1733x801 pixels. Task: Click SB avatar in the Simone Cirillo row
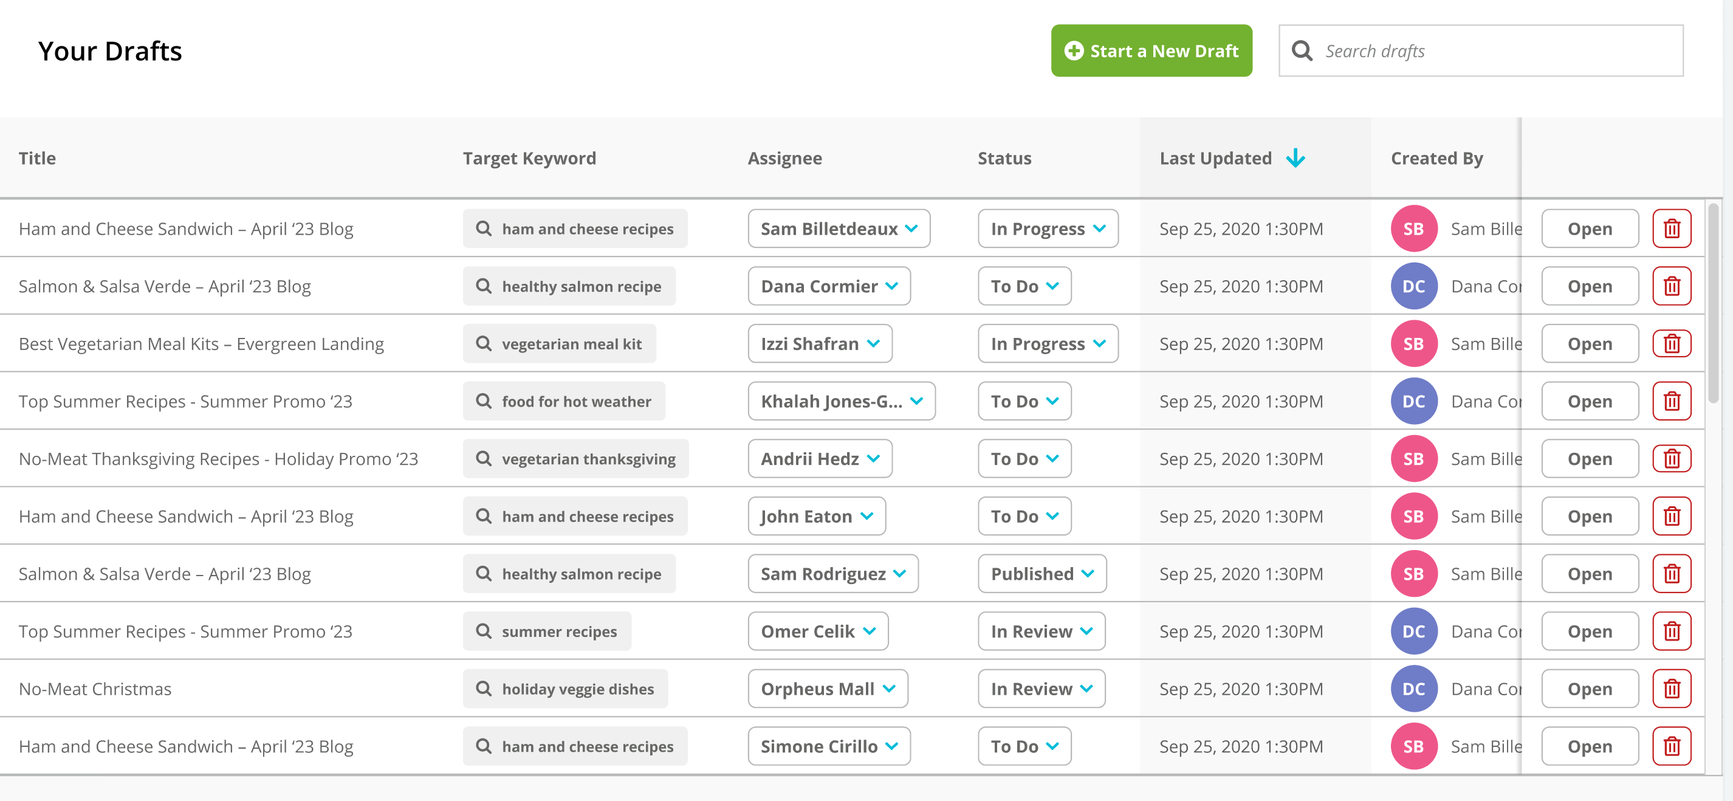click(x=1413, y=746)
